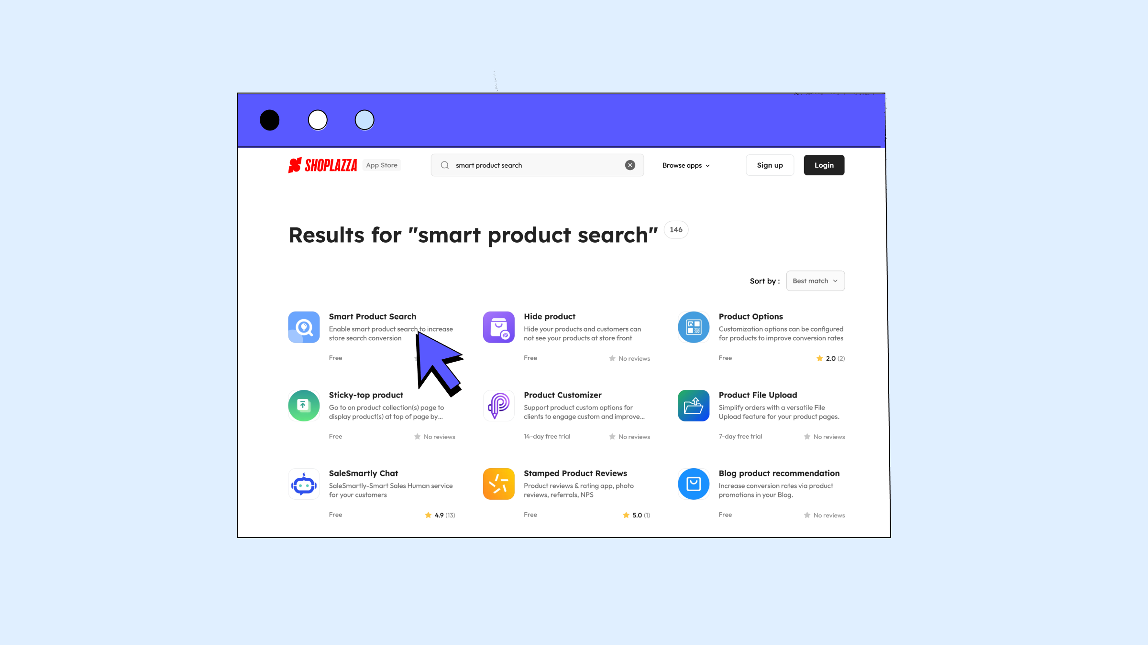Click the Sign up button
Screen dimensions: 1148x645
(x=770, y=165)
